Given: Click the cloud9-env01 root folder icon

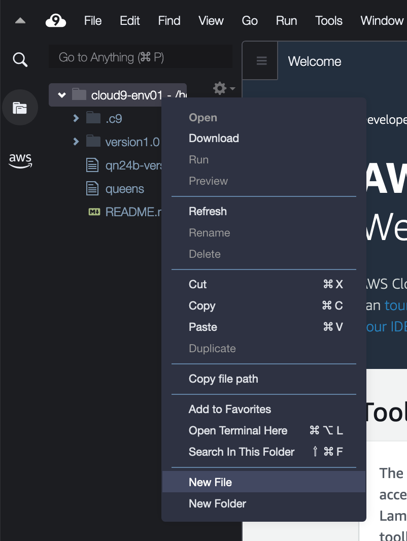Looking at the screenshot, I should click(79, 94).
